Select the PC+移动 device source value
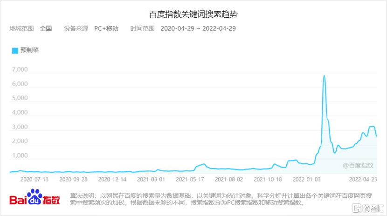Screen dimensions: 387x216 [106, 28]
